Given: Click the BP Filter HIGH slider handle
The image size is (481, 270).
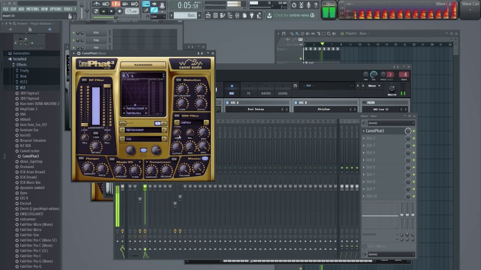Looking at the screenshot, I should tap(107, 87).
